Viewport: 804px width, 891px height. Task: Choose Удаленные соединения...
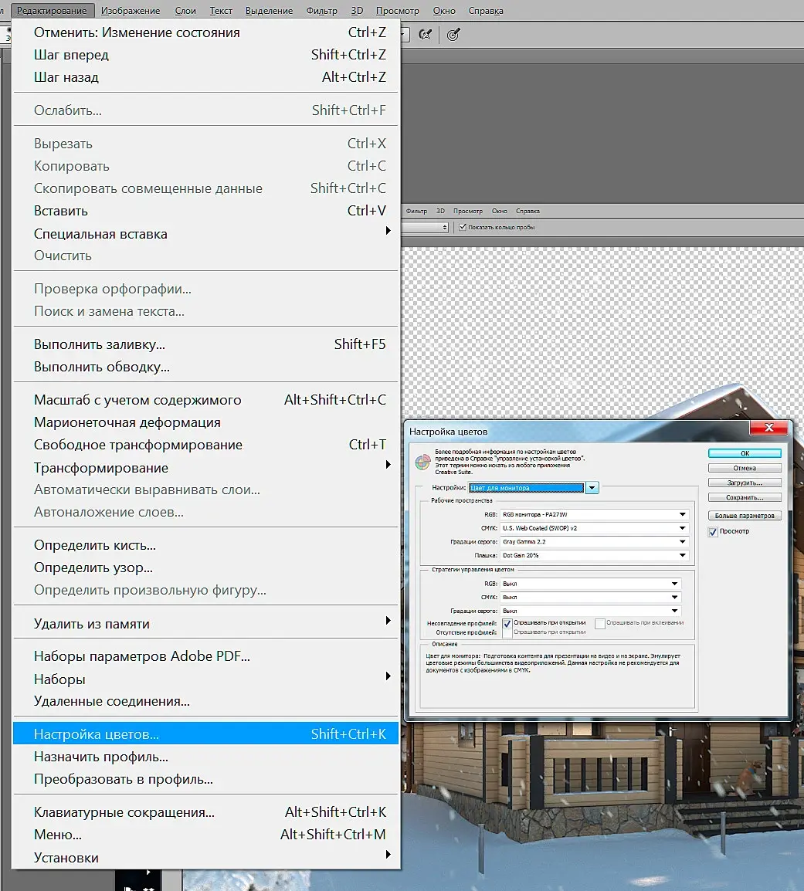point(206,701)
